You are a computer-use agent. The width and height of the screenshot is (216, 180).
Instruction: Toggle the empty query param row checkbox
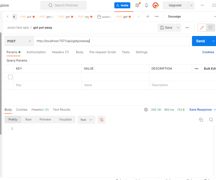pos(10,77)
